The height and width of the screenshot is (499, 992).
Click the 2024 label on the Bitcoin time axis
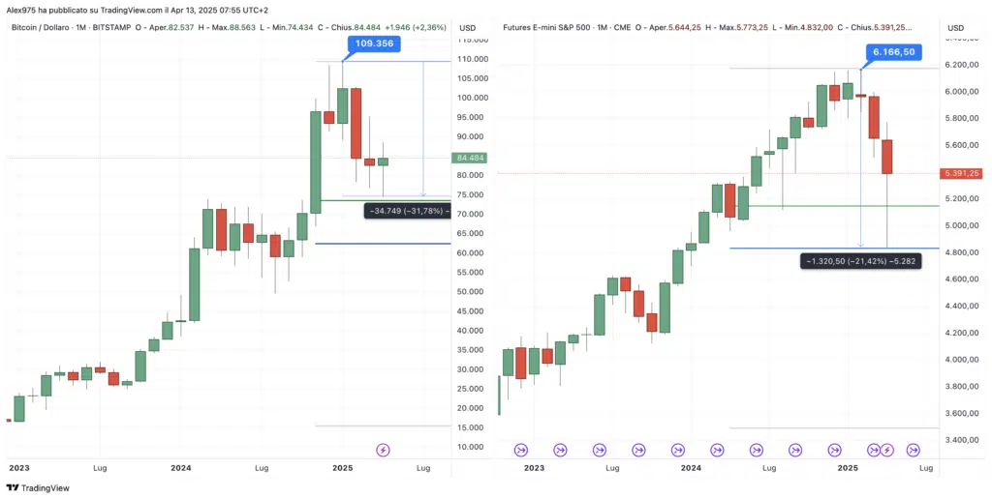[x=179, y=467]
